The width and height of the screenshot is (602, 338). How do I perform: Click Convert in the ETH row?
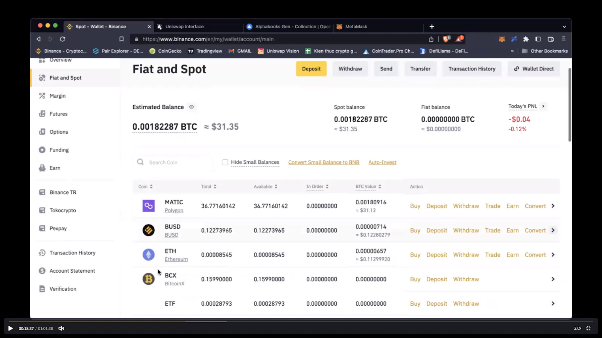[x=535, y=255]
